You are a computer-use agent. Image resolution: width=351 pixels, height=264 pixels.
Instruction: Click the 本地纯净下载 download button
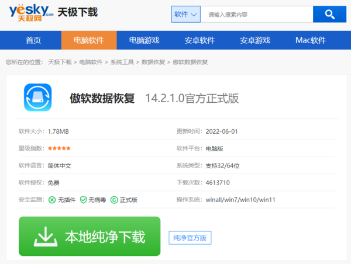(x=90, y=237)
